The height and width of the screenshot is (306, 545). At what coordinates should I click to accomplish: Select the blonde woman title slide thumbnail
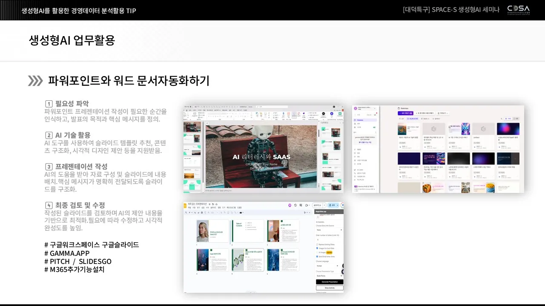[x=212, y=231]
